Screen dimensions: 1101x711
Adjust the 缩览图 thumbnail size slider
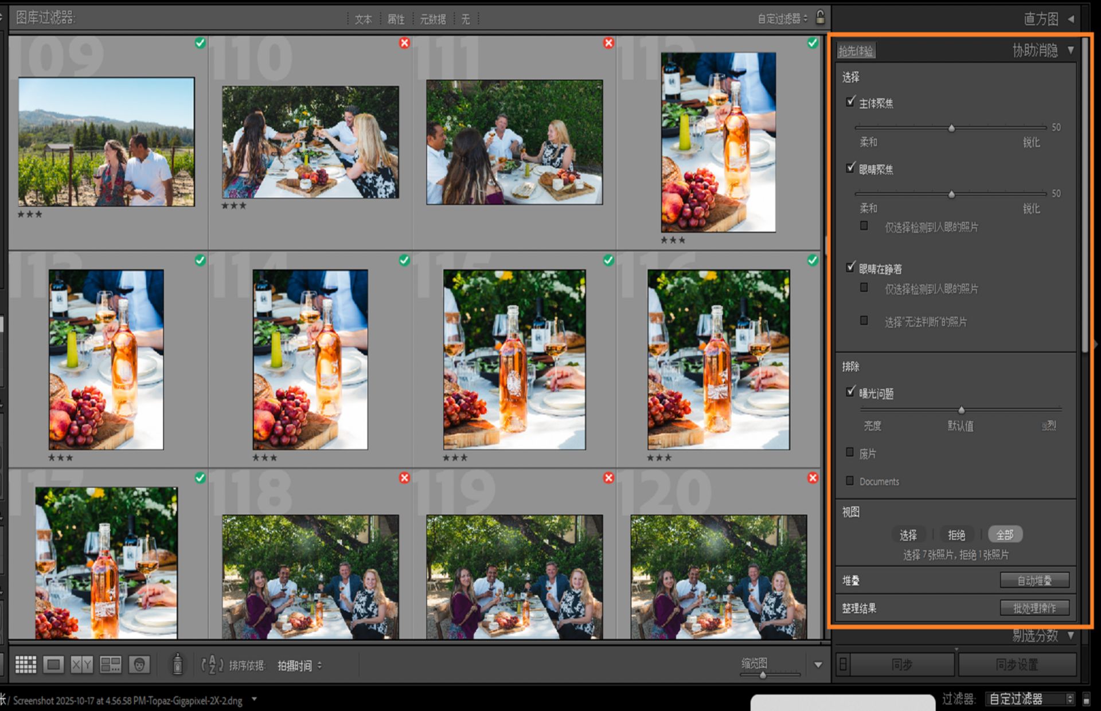click(763, 674)
